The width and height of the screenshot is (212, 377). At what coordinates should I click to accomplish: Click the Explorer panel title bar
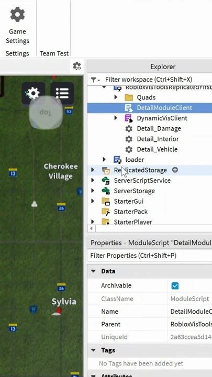[150, 66]
